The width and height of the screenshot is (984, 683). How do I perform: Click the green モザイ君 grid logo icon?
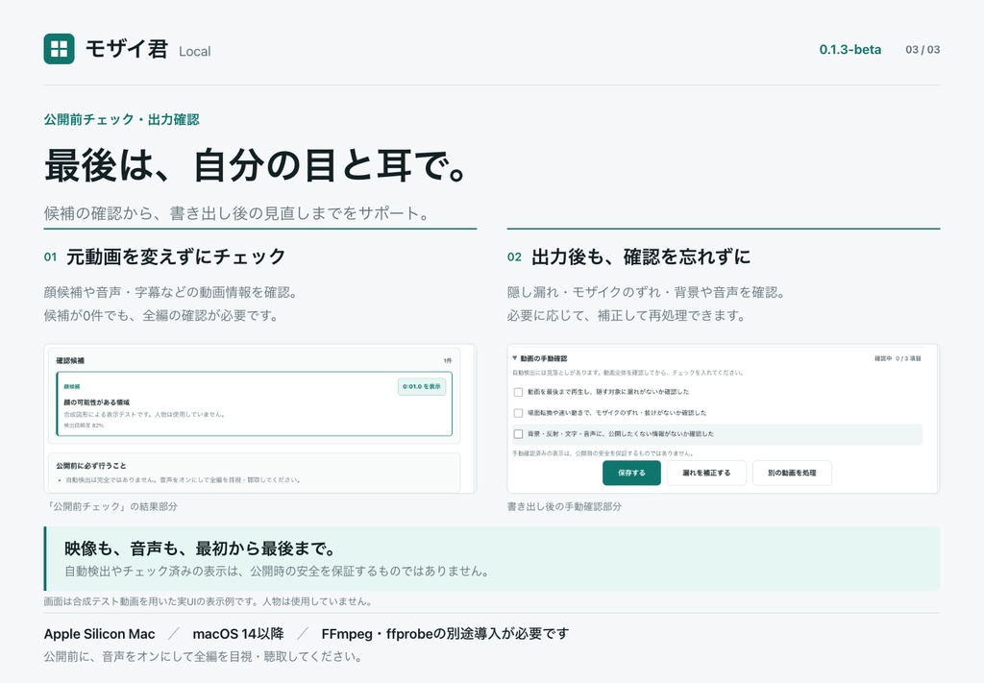pos(59,49)
